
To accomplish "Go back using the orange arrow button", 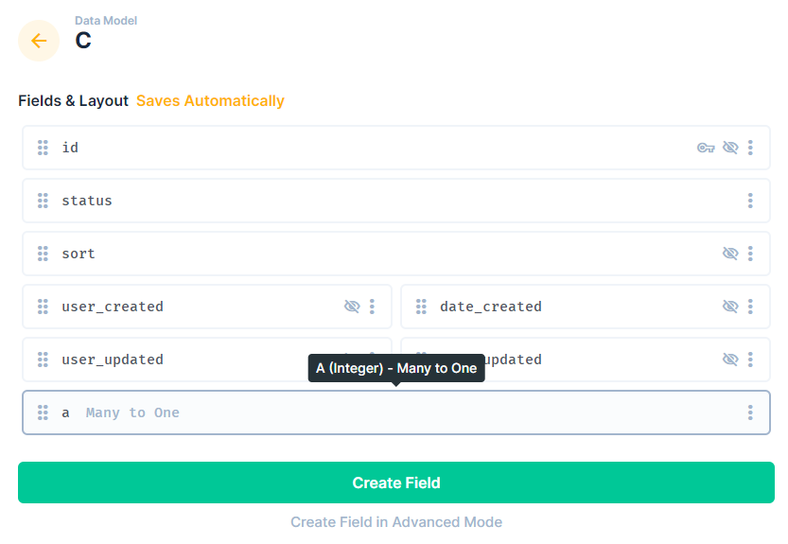I will 39,41.
